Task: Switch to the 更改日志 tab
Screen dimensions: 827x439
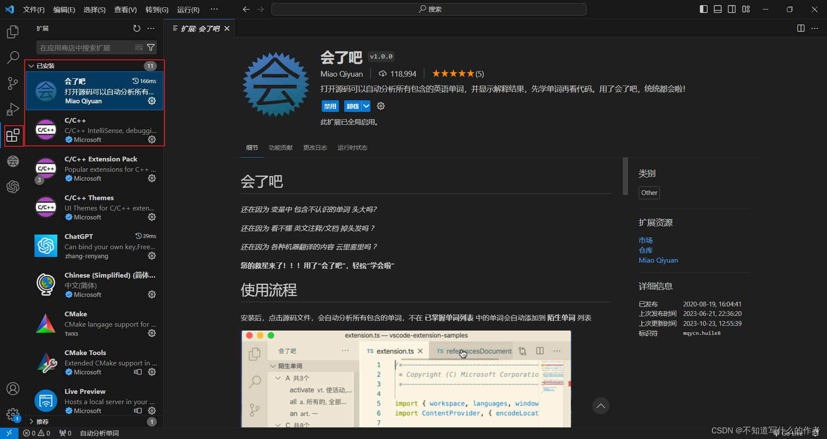Action: [315, 148]
